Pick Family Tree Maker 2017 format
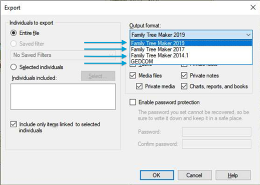Viewport: 260px width, 185px height. (x=191, y=49)
